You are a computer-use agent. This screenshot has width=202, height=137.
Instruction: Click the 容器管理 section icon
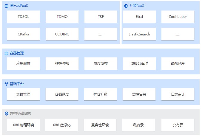pos(7,53)
